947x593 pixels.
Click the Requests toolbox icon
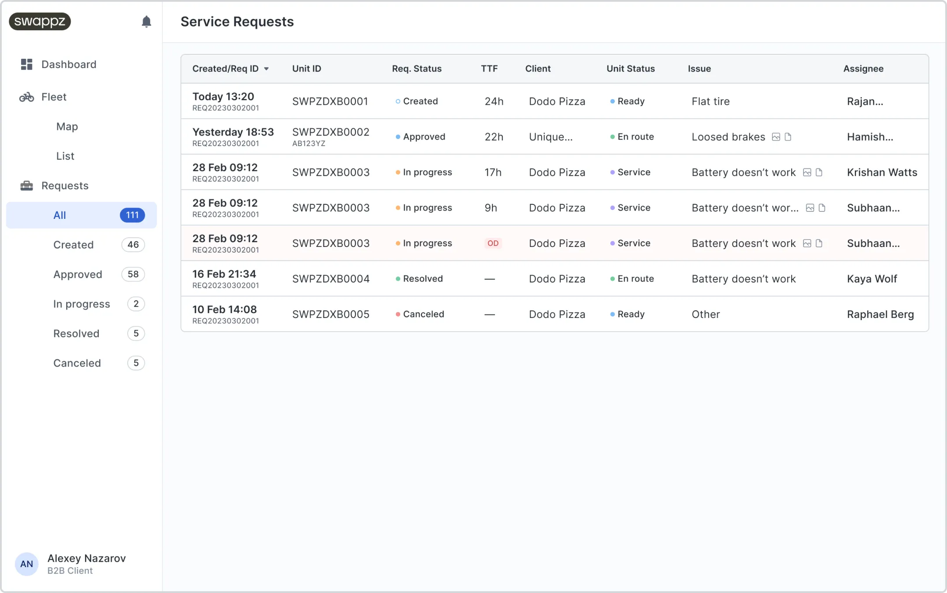[x=26, y=186]
